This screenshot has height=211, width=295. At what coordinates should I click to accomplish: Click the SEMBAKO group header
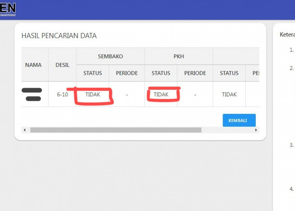pos(110,56)
